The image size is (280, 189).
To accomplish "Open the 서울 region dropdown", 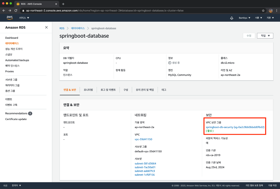I will tap(258, 18).
